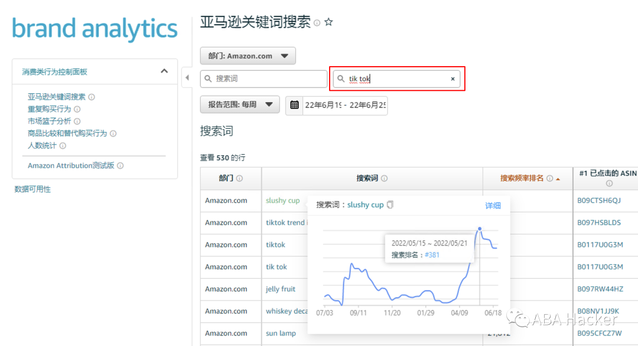Click Amazon.com cell in slushy cup row
Viewport: 638px width, 346px height.
[226, 200]
